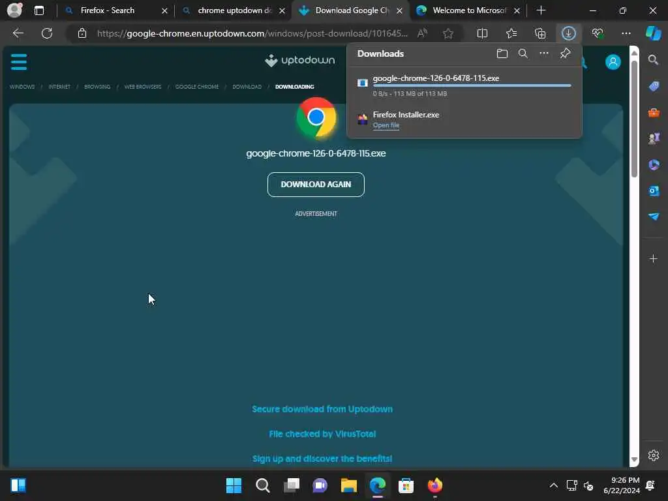This screenshot has height=501, width=668.
Task: Open Uptodown hamburger menu
Action: pyautogui.click(x=19, y=62)
